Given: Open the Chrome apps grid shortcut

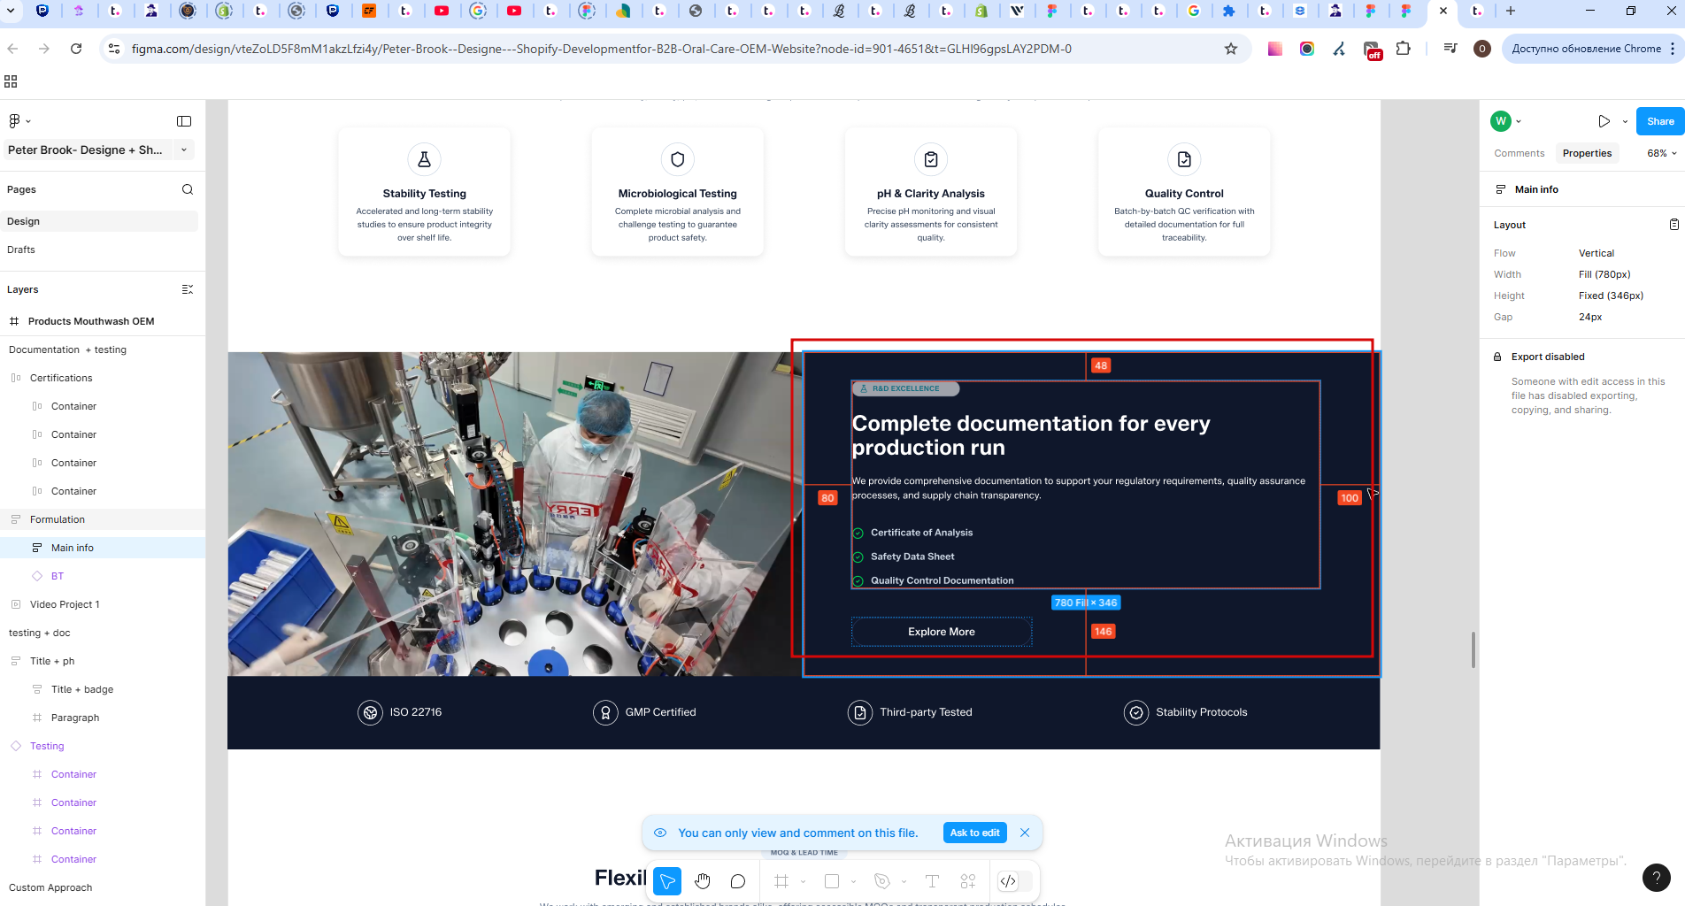Looking at the screenshot, I should coord(11,81).
